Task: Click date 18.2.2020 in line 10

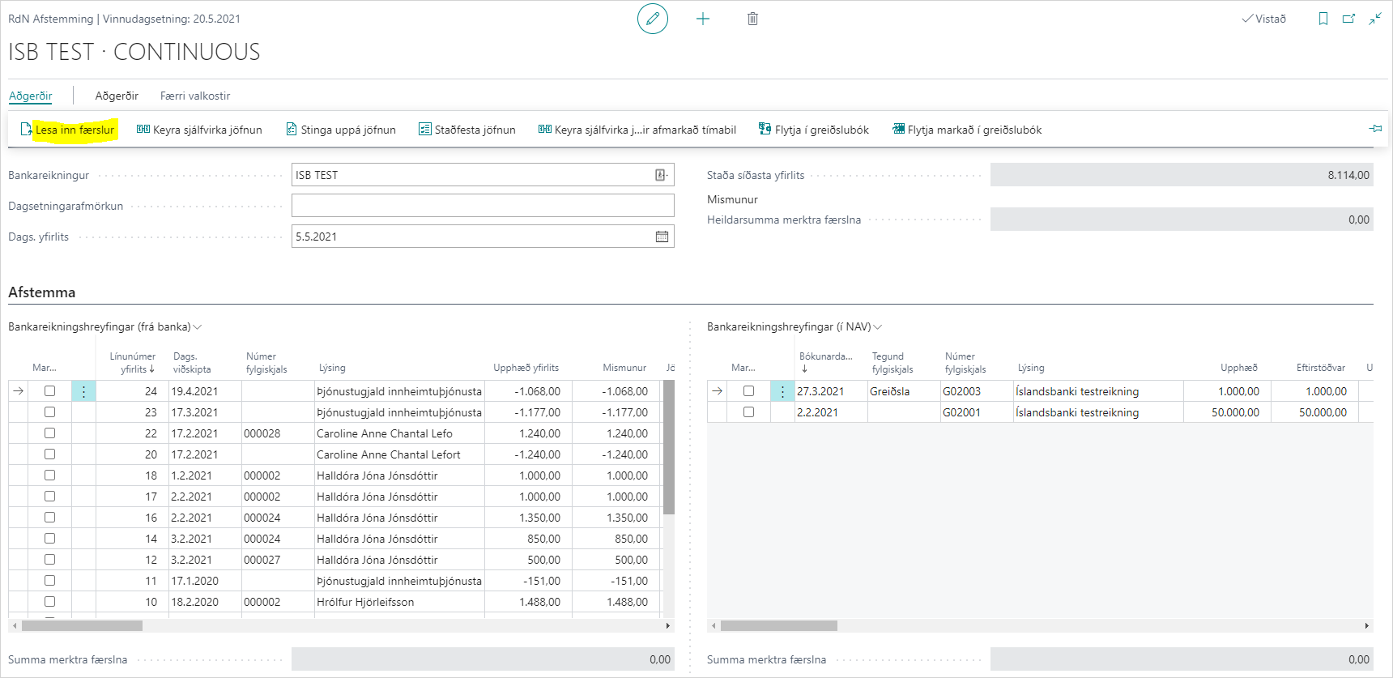Action: click(194, 602)
